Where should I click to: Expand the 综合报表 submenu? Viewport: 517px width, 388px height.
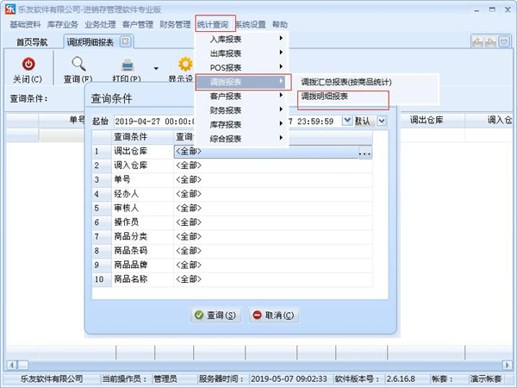[242, 139]
